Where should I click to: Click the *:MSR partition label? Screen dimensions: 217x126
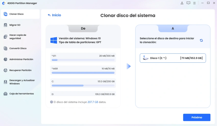click(x=55, y=68)
